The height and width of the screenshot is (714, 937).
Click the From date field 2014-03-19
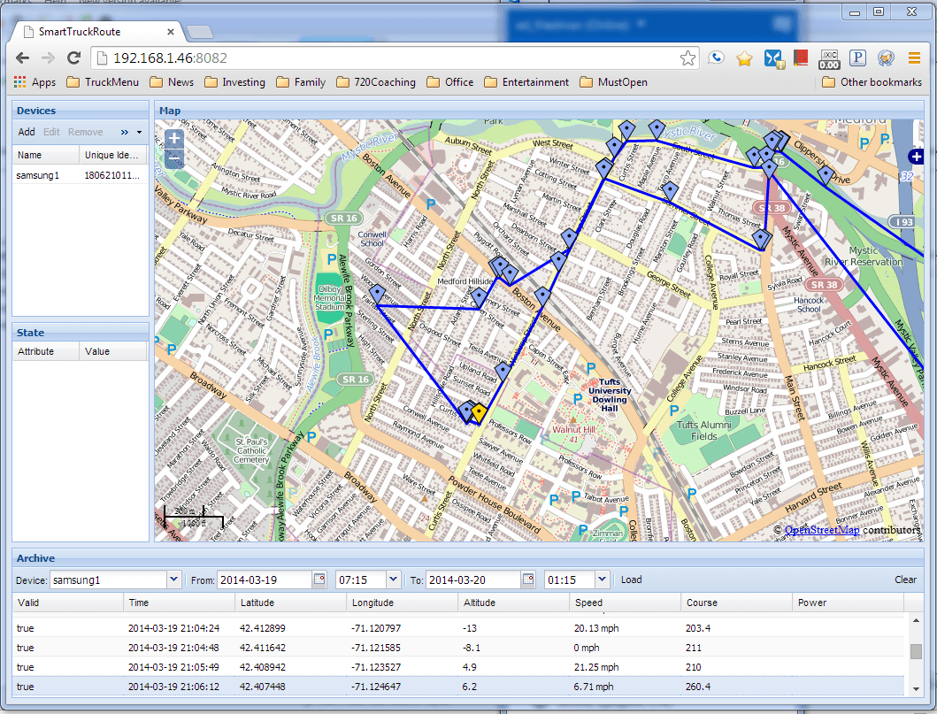click(x=265, y=580)
